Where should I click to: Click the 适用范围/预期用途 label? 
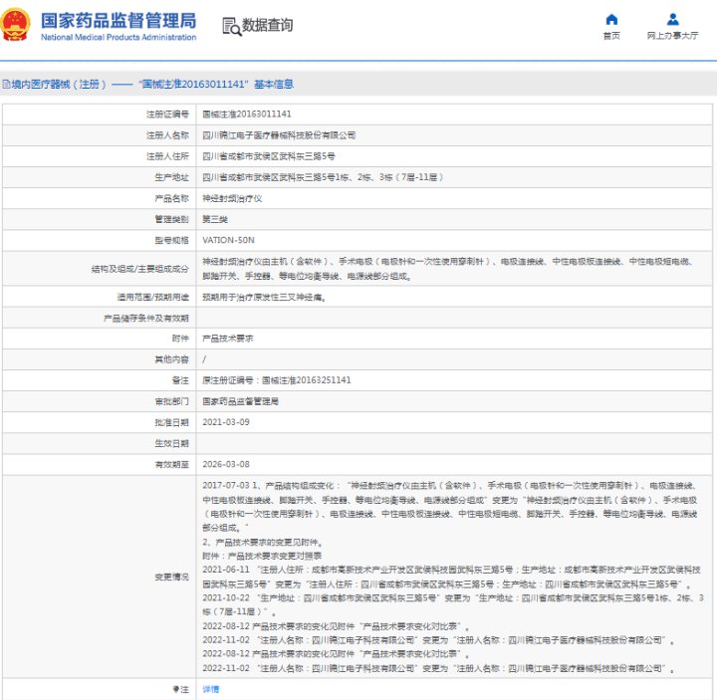click(x=153, y=298)
